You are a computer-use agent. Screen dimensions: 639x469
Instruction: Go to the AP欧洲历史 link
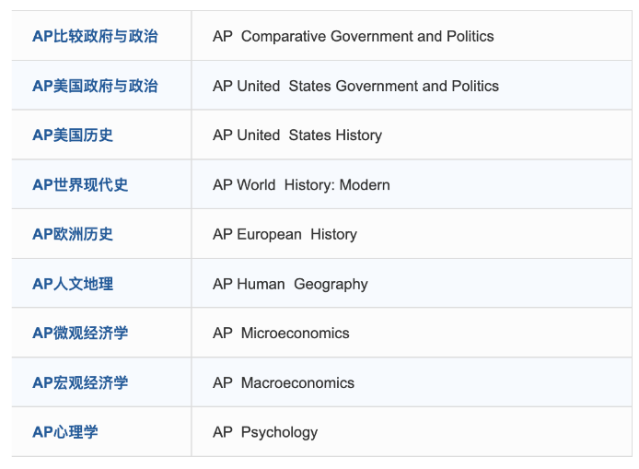(73, 234)
